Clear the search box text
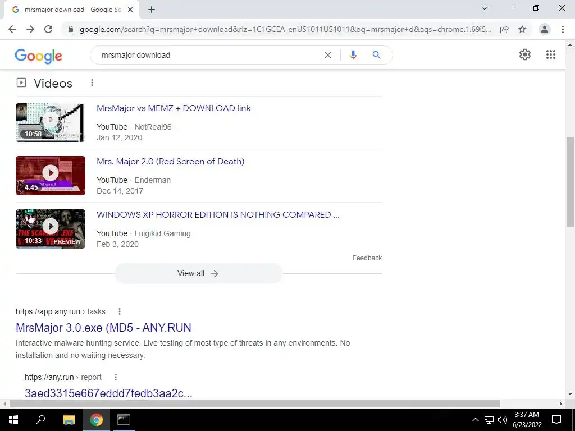This screenshot has width=575, height=431. pos(328,55)
